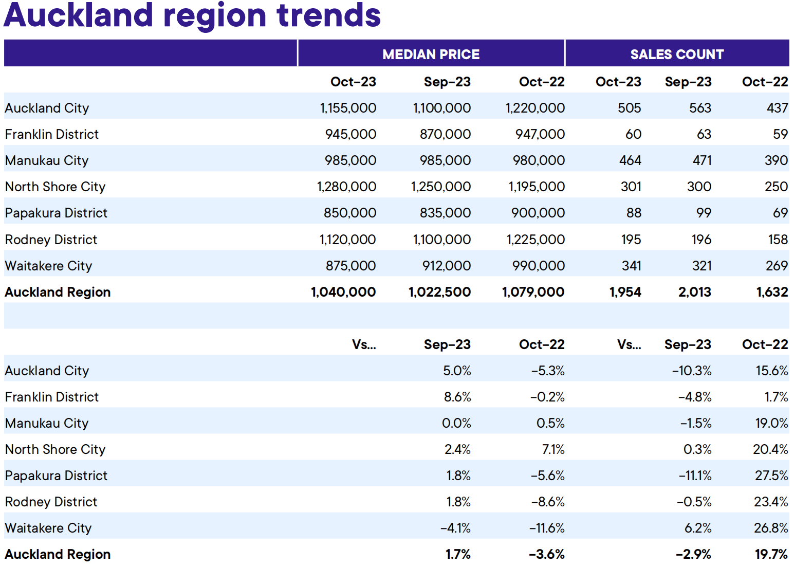Click Auckland Region median price 1,040,000
Viewport: 794px width, 566px height.
click(343, 292)
